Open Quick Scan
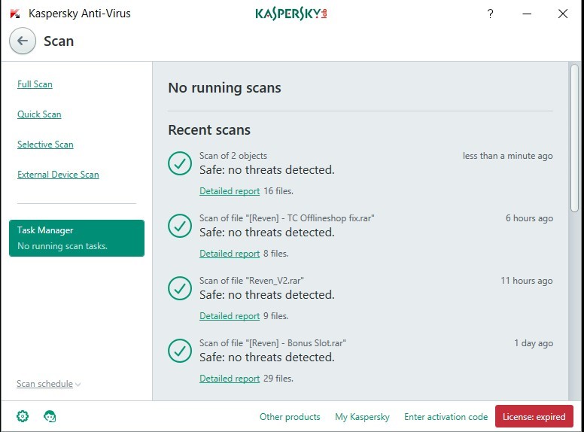The width and height of the screenshot is (584, 432). click(x=39, y=114)
